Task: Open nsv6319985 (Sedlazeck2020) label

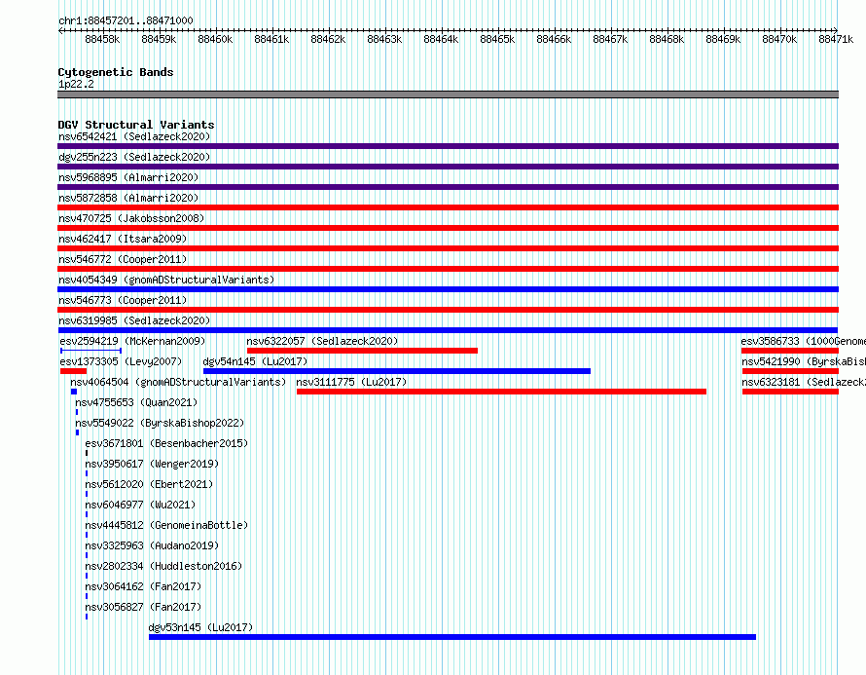Action: [x=134, y=320]
